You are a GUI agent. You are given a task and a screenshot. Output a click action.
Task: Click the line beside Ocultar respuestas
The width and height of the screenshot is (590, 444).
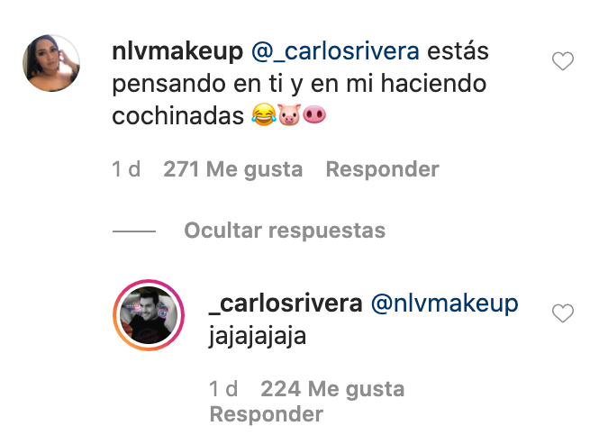tap(134, 231)
